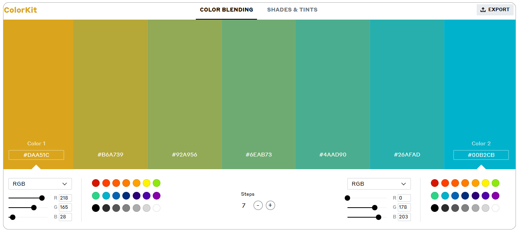Select the red preset swatch for Color 1
Screen dimensions: 519x233
[x=96, y=183]
